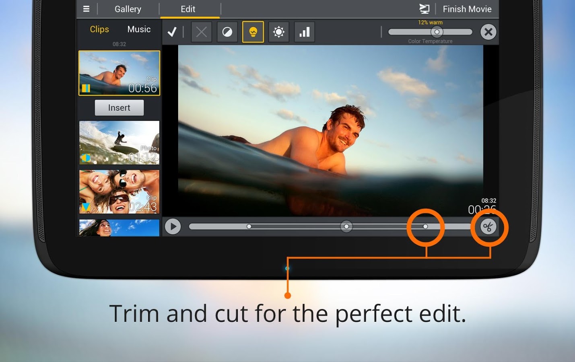Open the hamburger menu

click(x=86, y=9)
